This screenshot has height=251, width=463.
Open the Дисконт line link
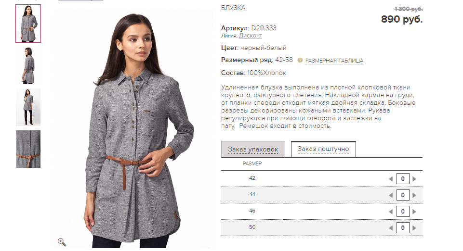coord(251,36)
